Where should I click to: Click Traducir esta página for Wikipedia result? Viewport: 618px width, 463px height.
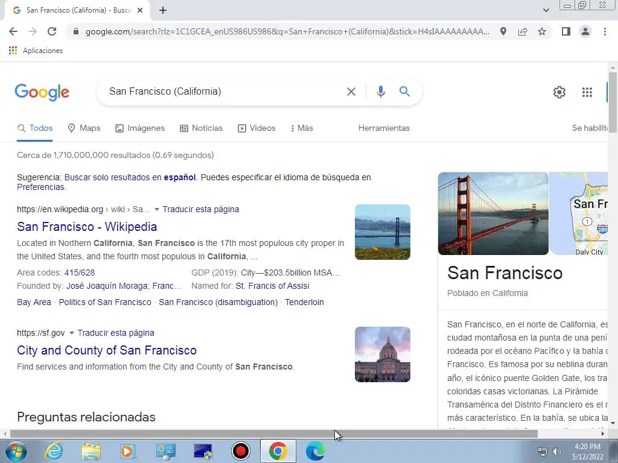200,209
